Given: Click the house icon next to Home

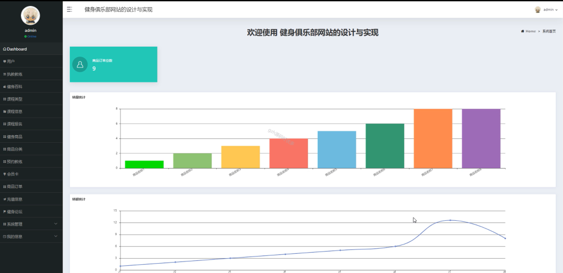Looking at the screenshot, I should tap(522, 31).
